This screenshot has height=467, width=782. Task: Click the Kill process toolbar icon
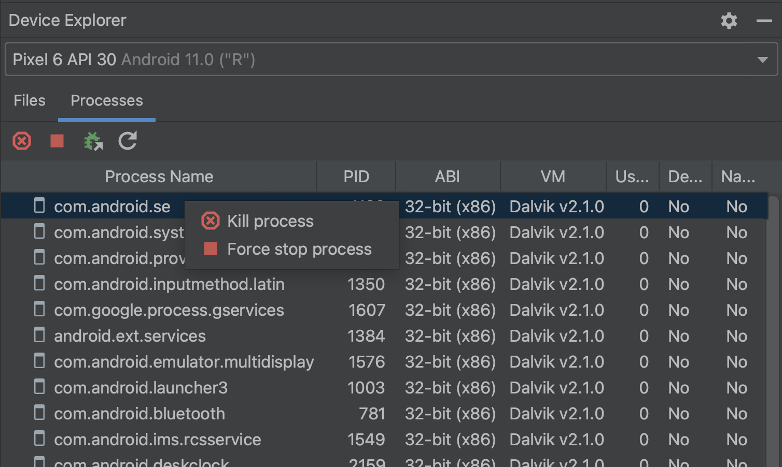(22, 141)
